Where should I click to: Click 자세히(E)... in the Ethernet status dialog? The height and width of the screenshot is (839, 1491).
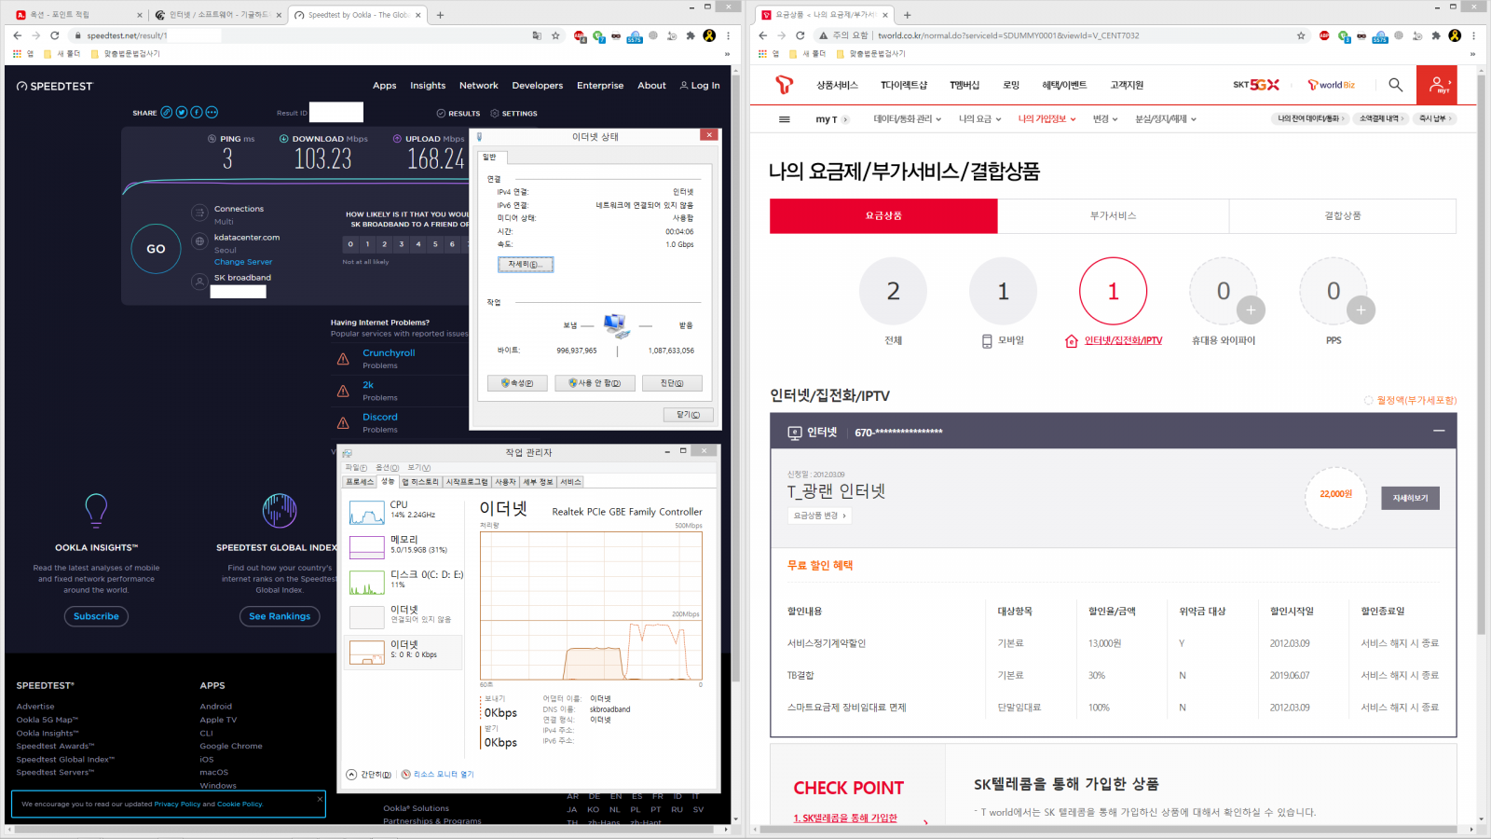pyautogui.click(x=525, y=264)
